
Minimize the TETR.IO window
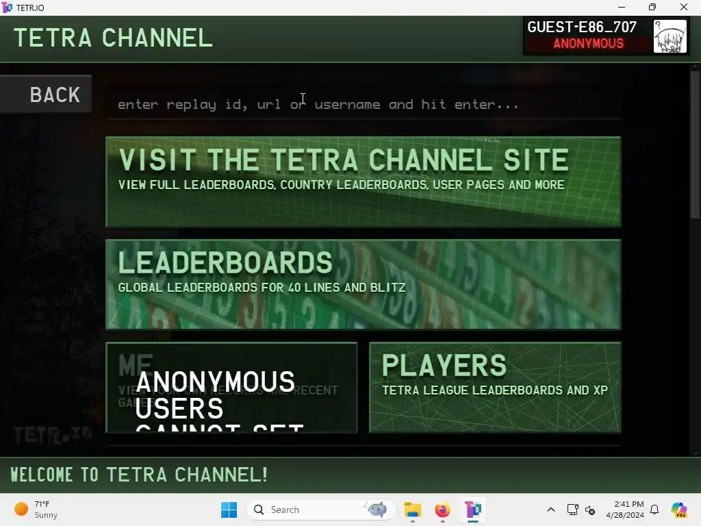click(x=622, y=7)
